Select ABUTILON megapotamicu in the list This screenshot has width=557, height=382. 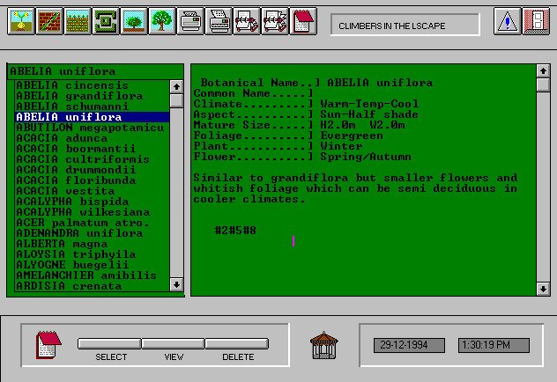[92, 128]
